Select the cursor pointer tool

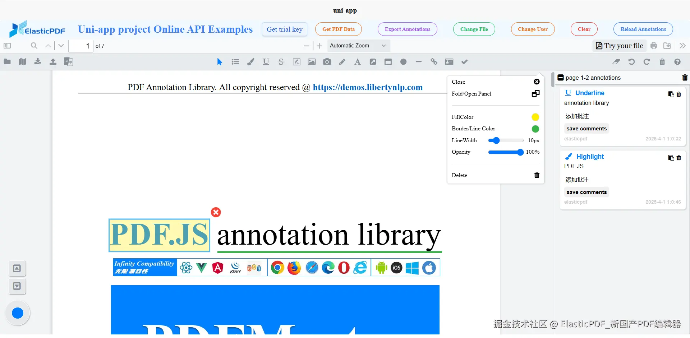[x=220, y=62]
